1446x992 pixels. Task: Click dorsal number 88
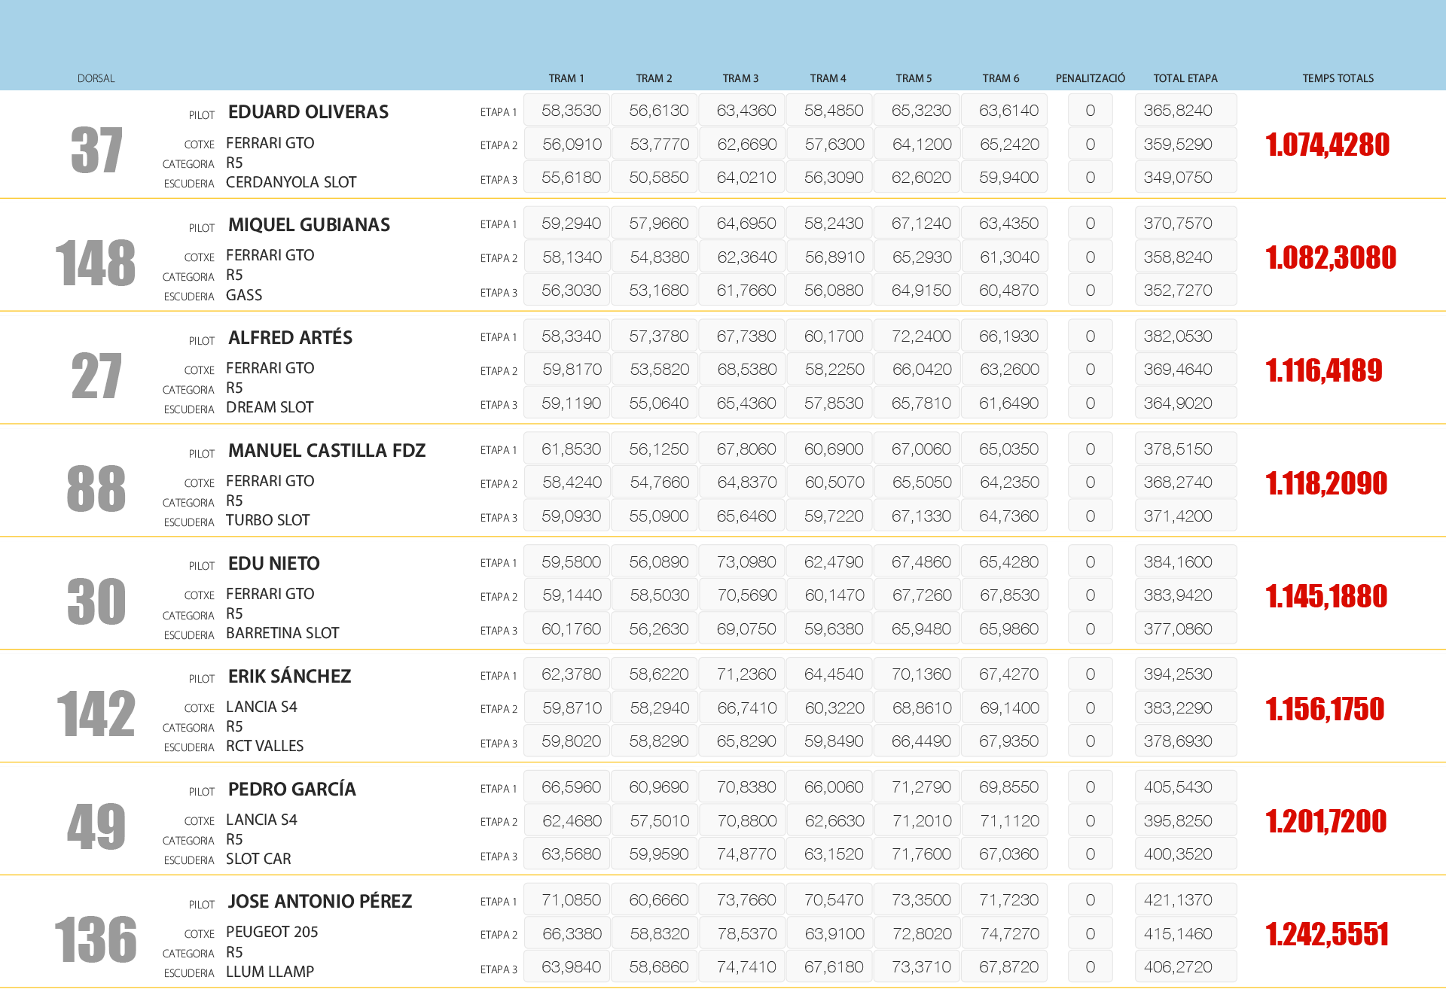click(x=96, y=488)
